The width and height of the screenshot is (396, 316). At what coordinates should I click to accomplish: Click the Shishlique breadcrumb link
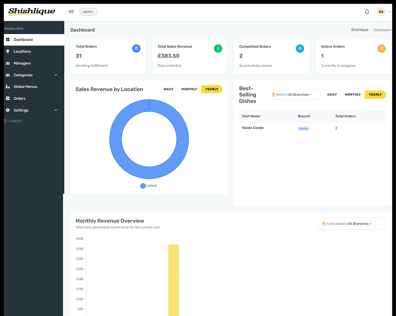(x=359, y=30)
